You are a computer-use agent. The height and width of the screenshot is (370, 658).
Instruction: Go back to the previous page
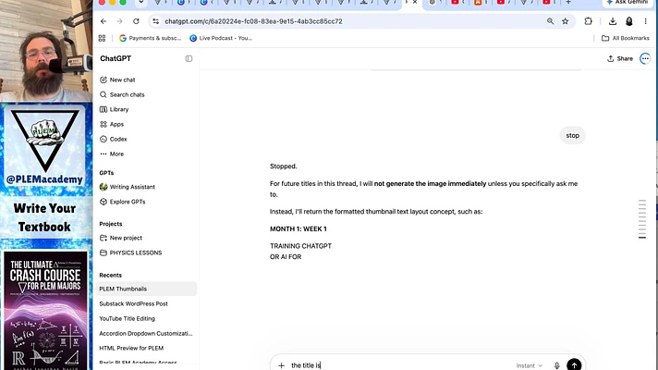[104, 21]
